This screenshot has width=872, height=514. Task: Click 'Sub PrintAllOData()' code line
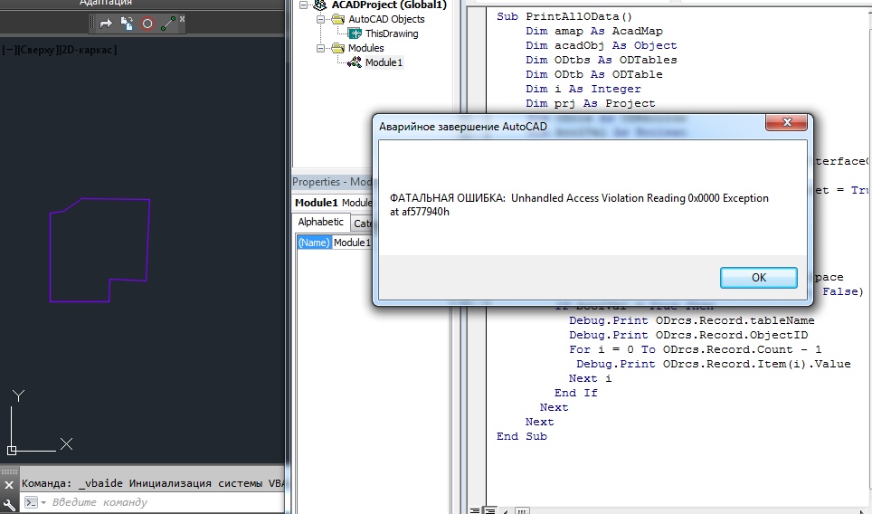(564, 16)
